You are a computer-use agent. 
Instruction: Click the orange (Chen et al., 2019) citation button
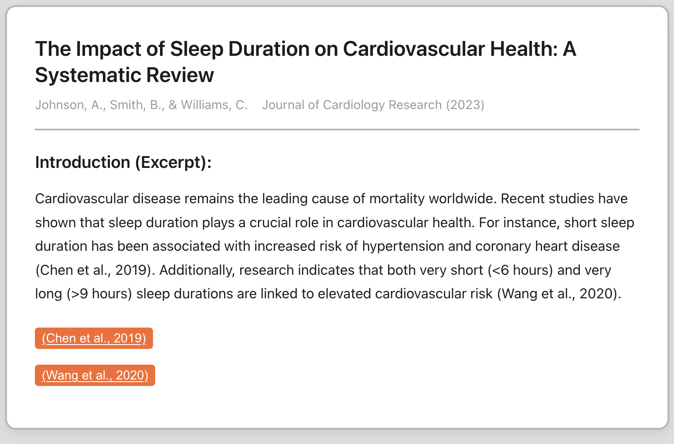pos(94,338)
